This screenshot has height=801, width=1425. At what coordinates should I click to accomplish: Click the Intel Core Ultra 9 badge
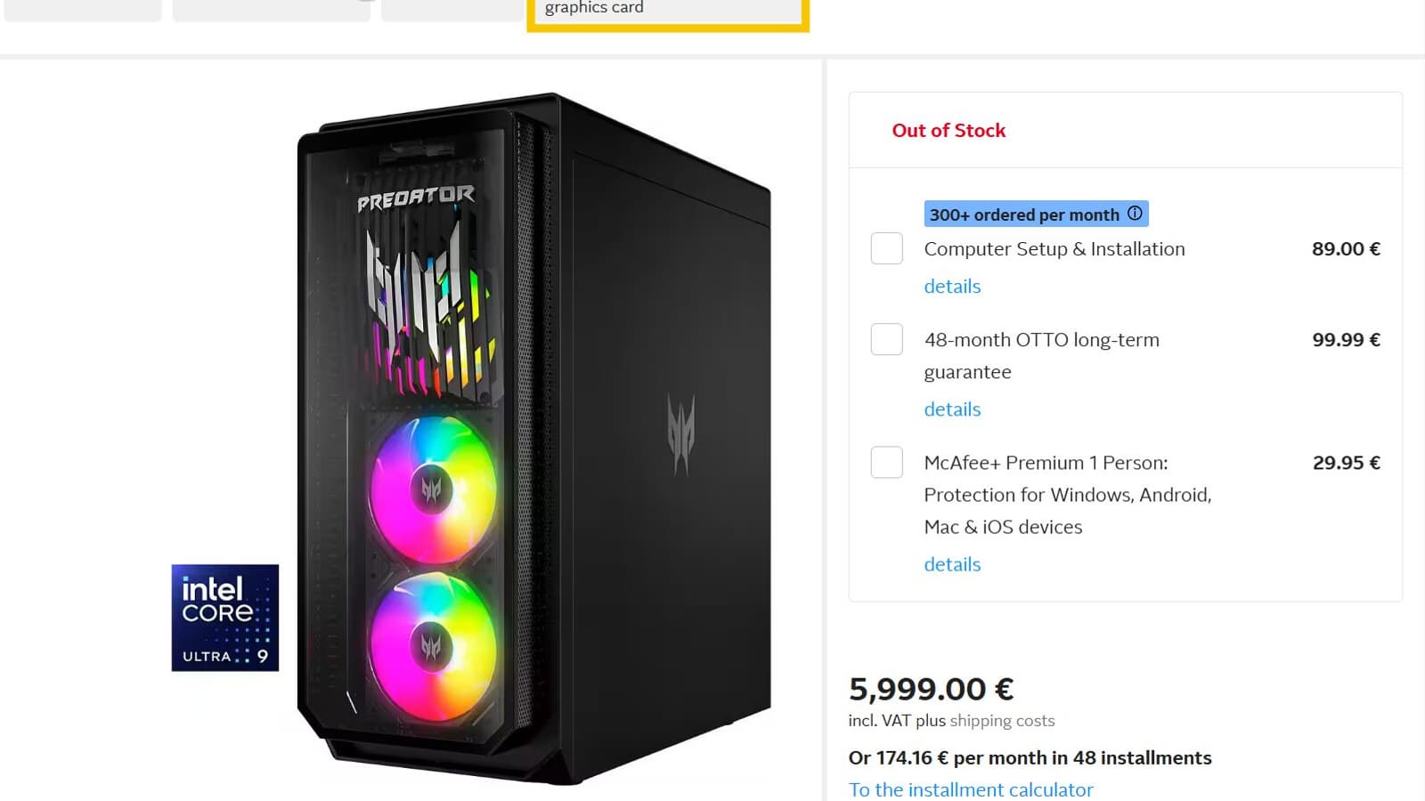225,618
